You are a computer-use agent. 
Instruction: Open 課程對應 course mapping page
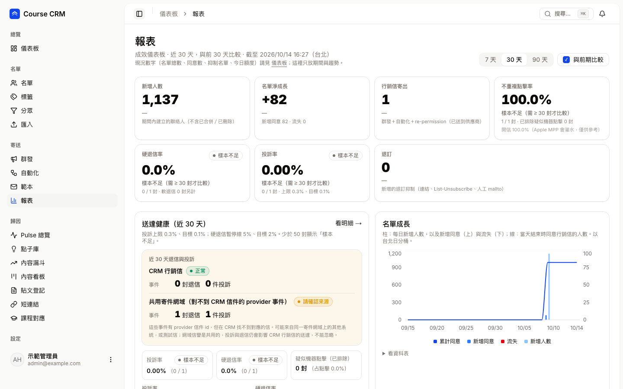[x=63, y=318]
